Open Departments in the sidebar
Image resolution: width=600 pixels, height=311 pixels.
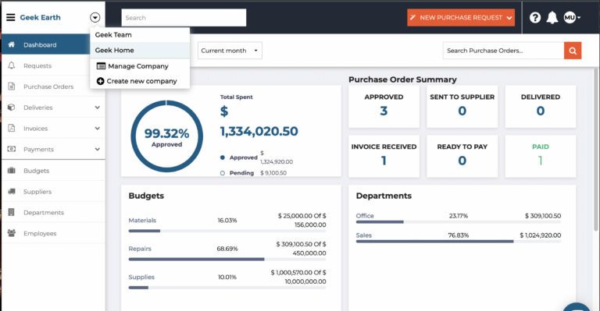click(53, 212)
